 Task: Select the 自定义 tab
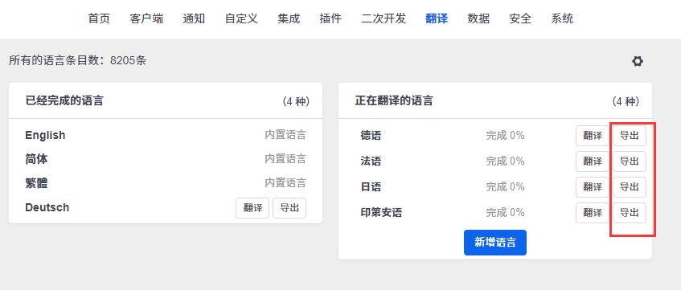pos(241,18)
